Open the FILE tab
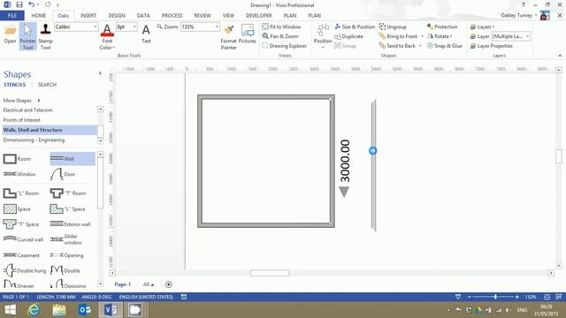The height and width of the screenshot is (318, 566). coord(12,16)
